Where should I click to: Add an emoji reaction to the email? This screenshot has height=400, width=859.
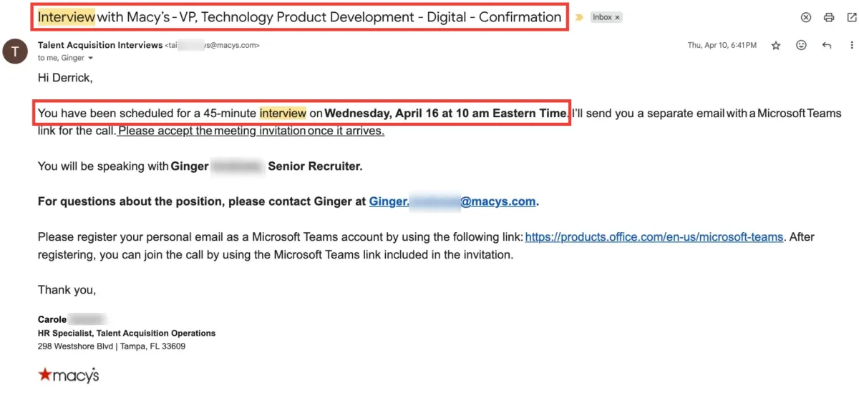tap(802, 46)
